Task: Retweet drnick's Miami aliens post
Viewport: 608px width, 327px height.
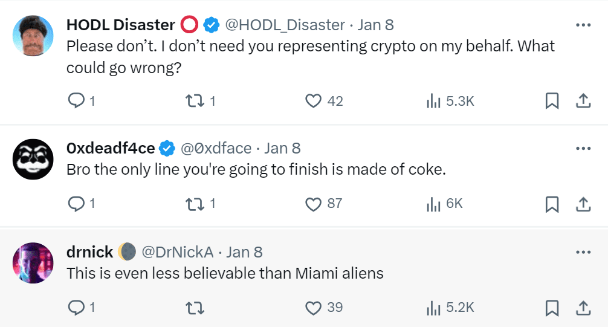Action: pos(194,308)
